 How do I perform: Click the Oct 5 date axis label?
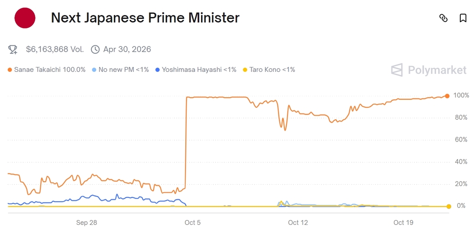192,222
